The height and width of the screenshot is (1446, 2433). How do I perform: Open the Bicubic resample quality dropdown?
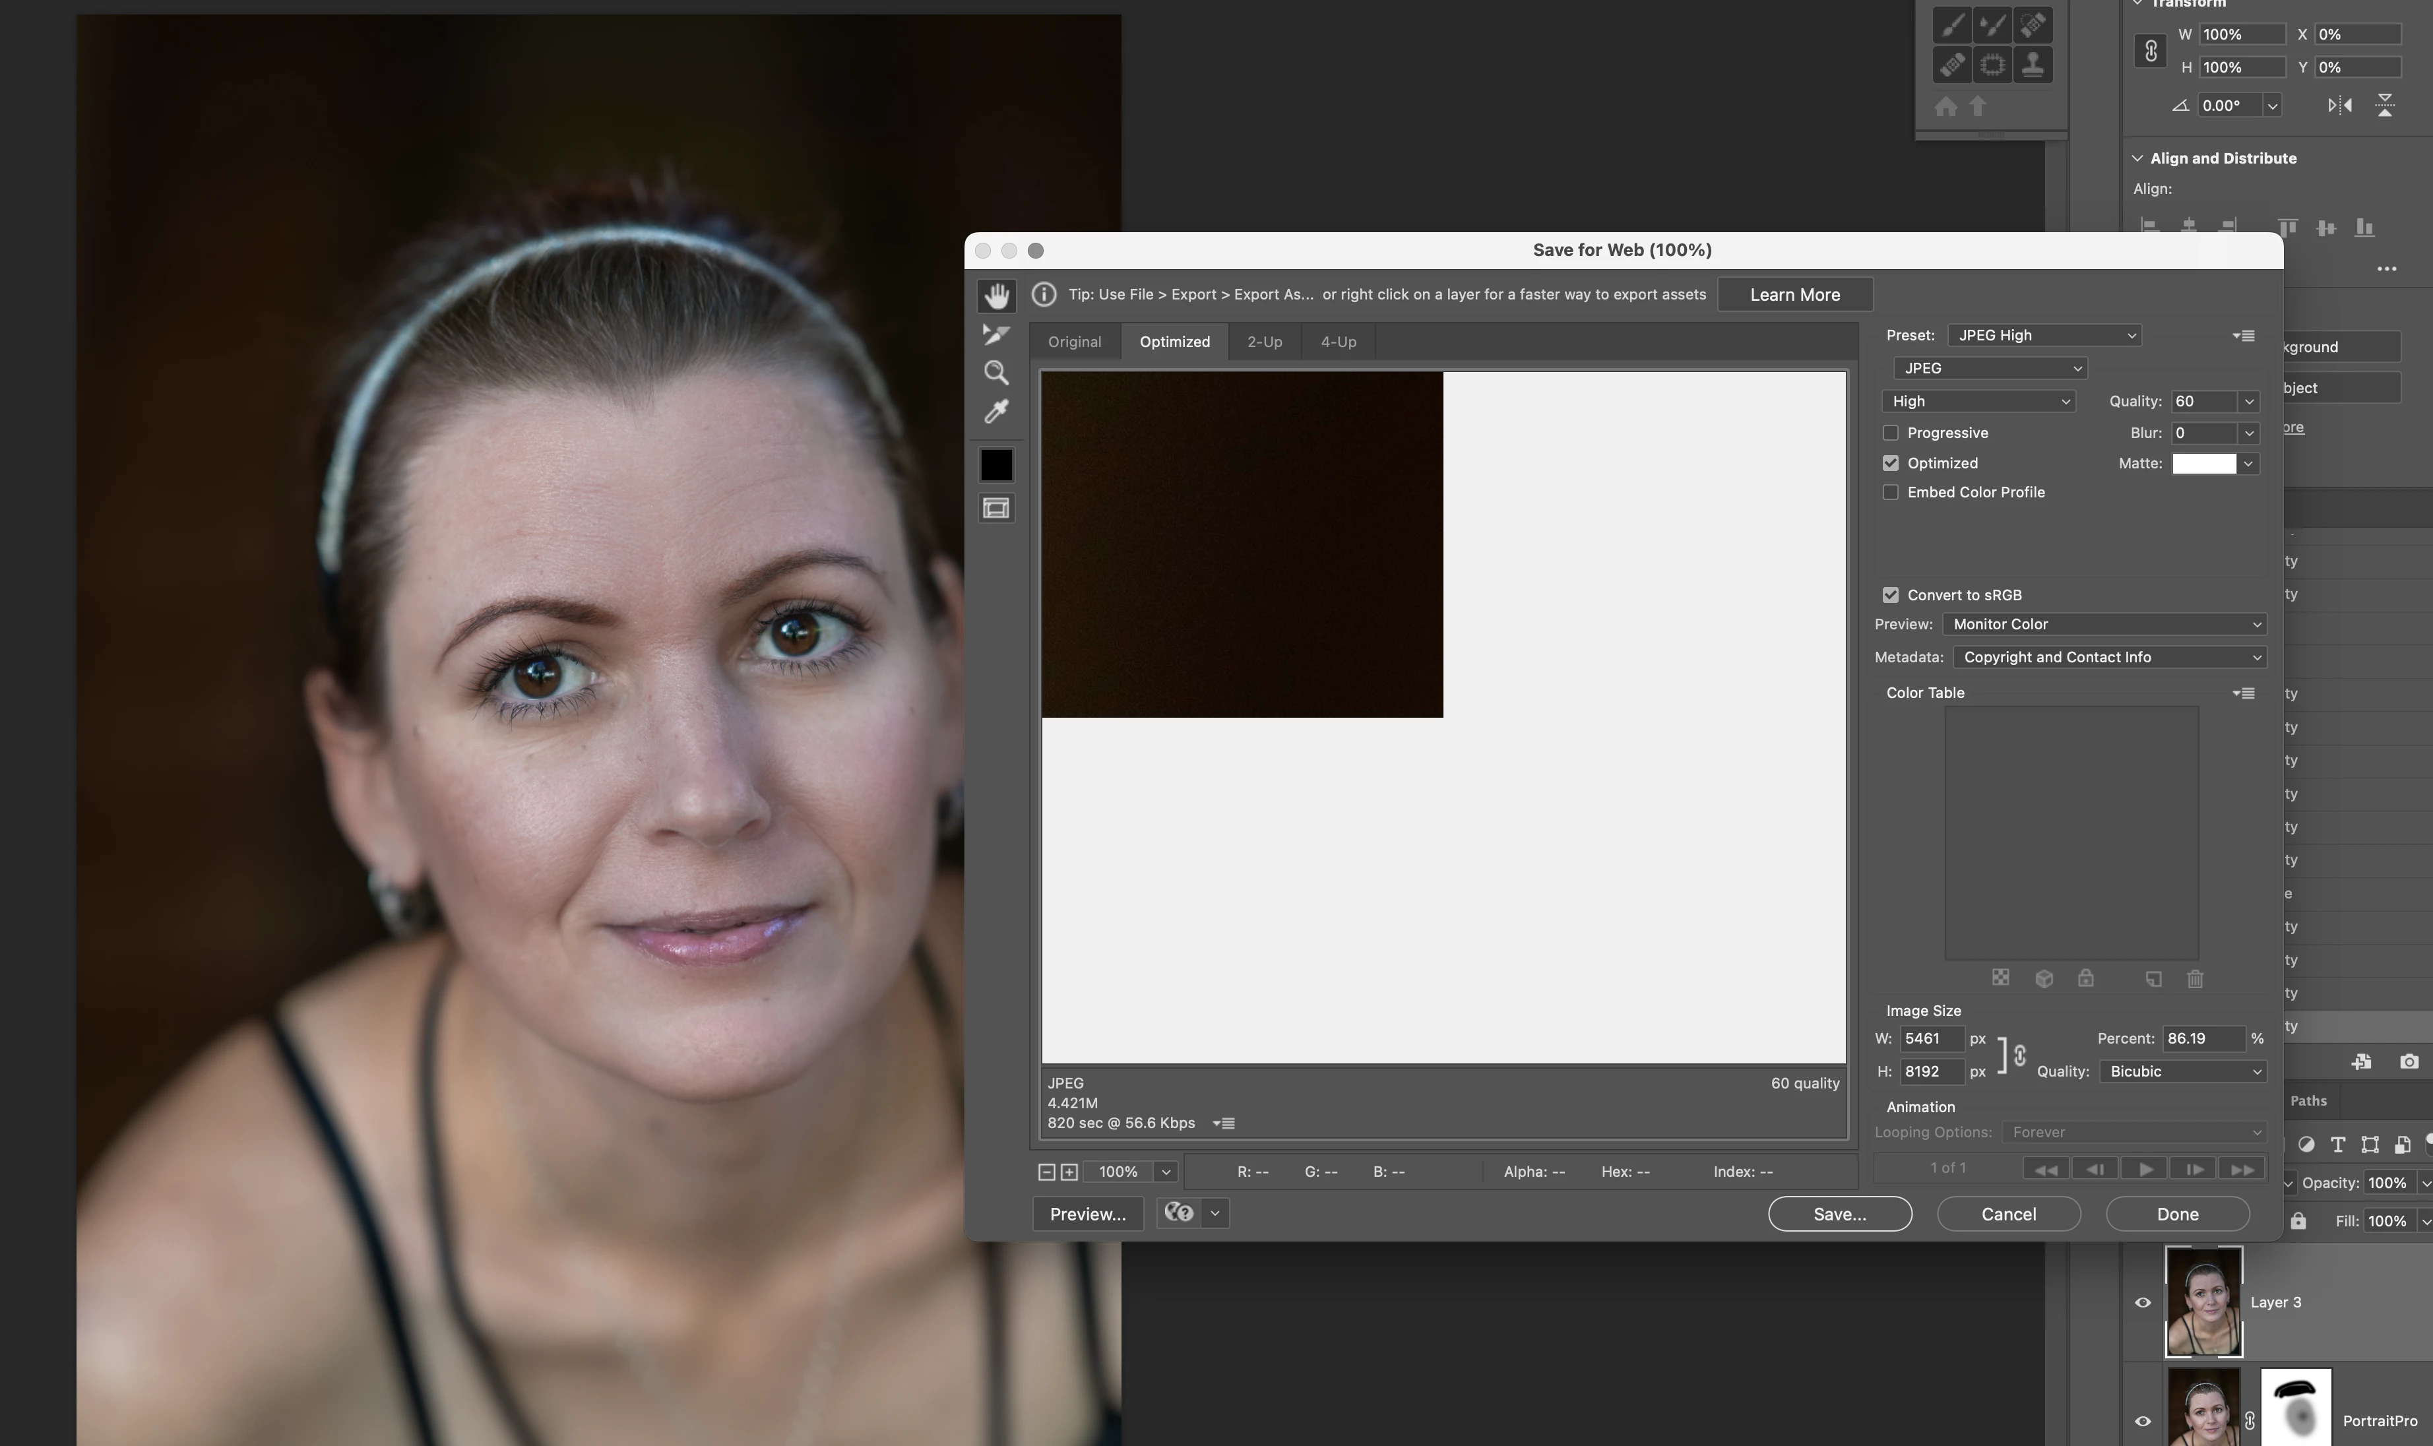[x=2182, y=1071]
